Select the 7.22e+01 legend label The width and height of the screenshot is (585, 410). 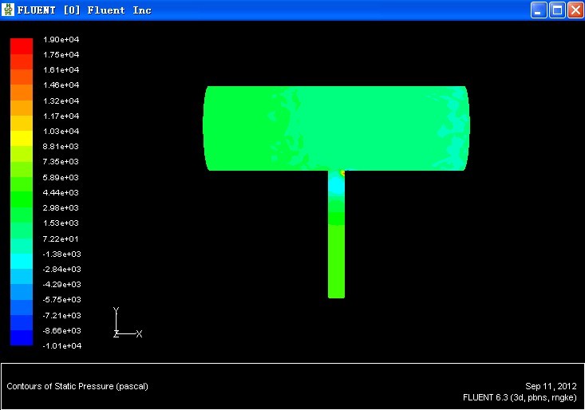(61, 239)
